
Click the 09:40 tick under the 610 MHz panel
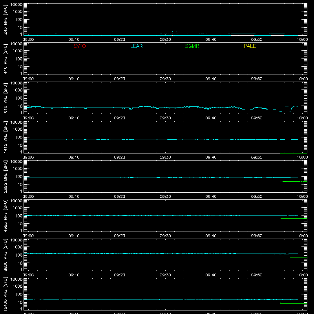point(211,118)
